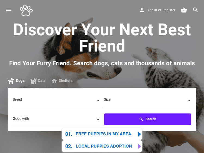Click the Breed selection field
The image size is (204, 153).
click(x=57, y=100)
